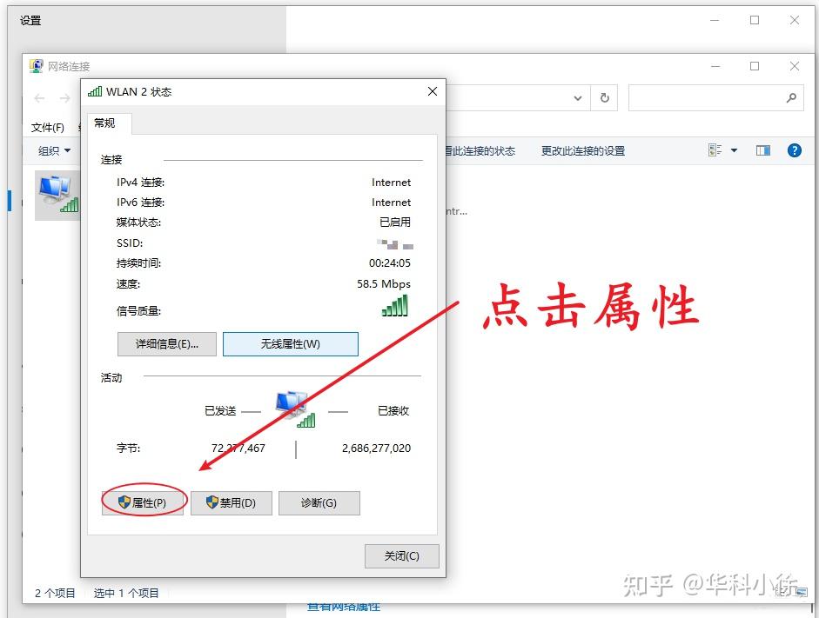Viewport: 819px width, 618px height.
Task: Click the 已启用 media state value
Action: (395, 223)
